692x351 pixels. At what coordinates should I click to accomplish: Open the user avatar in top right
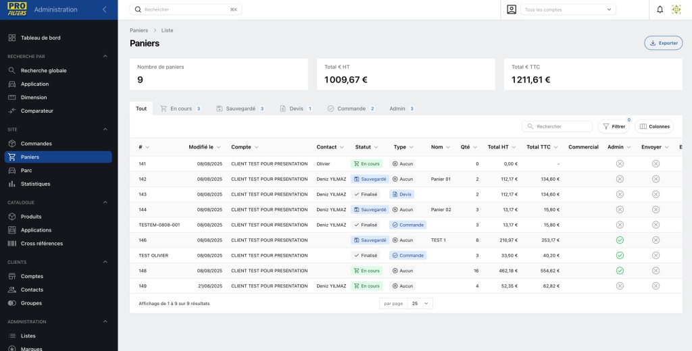[676, 9]
